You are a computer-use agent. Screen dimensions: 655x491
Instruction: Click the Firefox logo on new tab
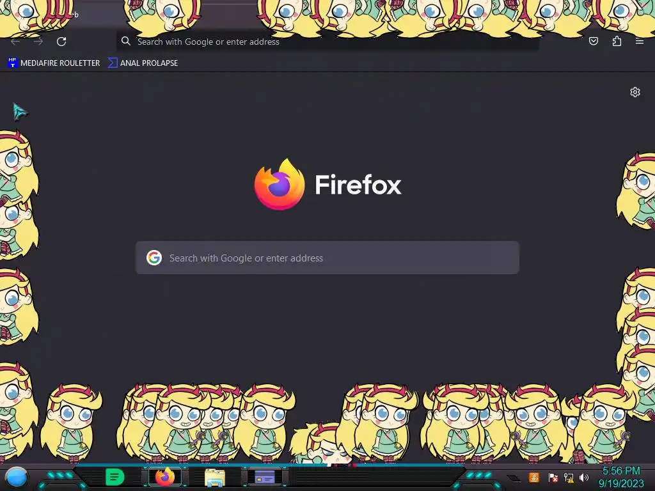(280, 184)
